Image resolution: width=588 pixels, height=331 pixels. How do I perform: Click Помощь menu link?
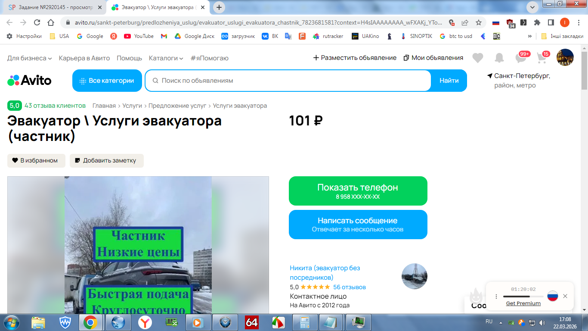coord(129,58)
